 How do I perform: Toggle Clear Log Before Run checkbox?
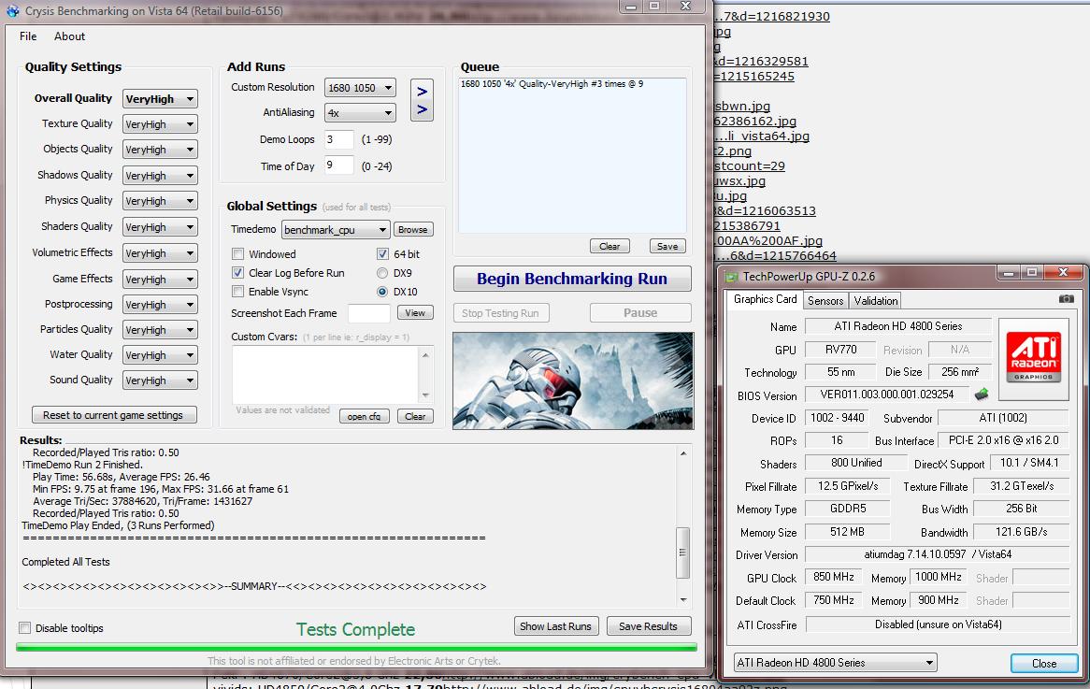(237, 273)
